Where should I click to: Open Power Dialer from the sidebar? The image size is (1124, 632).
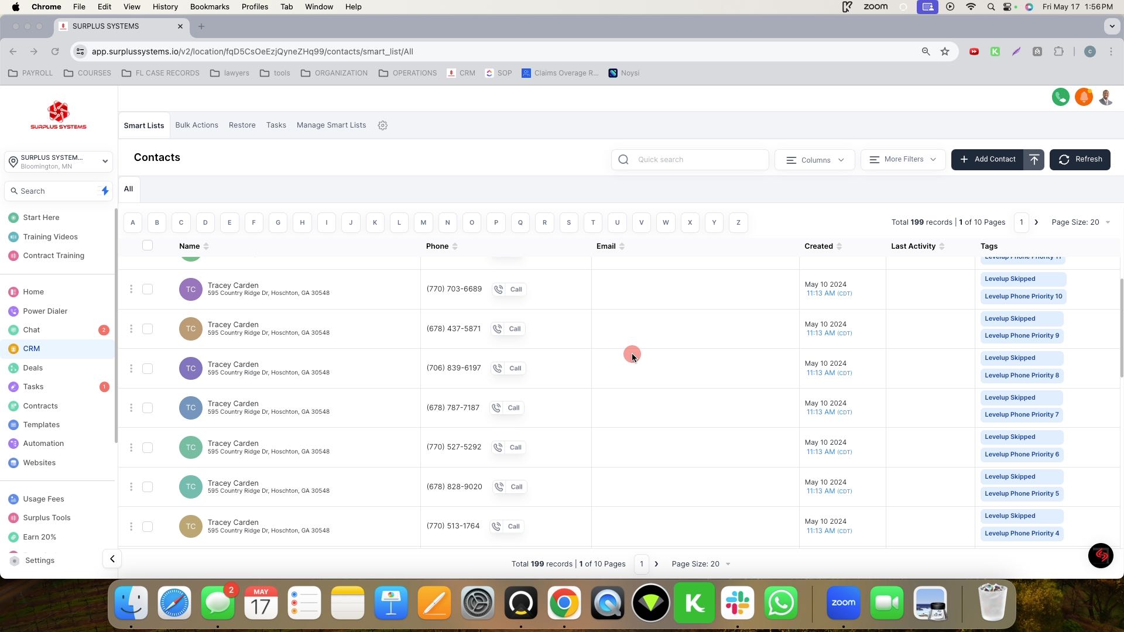[x=45, y=311]
